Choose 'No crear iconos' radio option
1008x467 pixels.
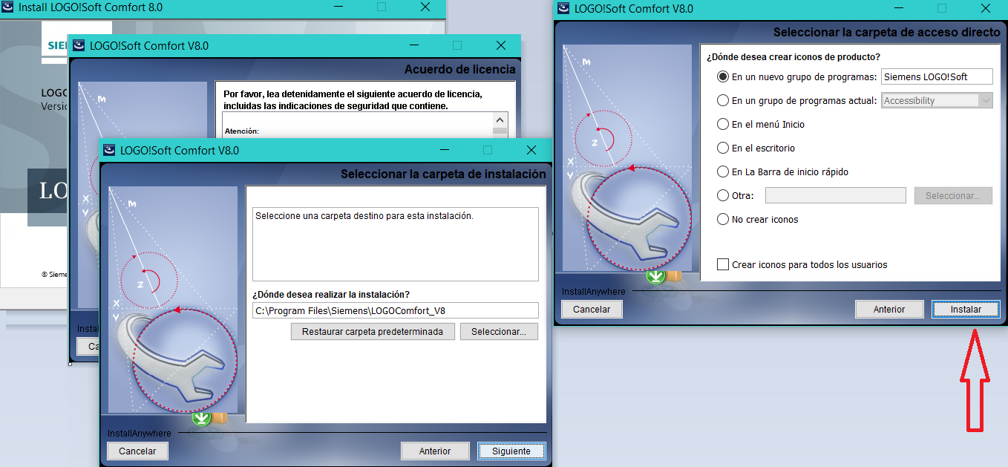(x=723, y=219)
